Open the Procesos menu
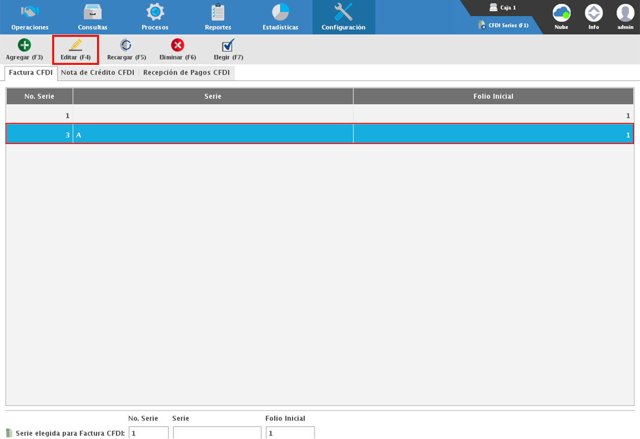 point(155,17)
